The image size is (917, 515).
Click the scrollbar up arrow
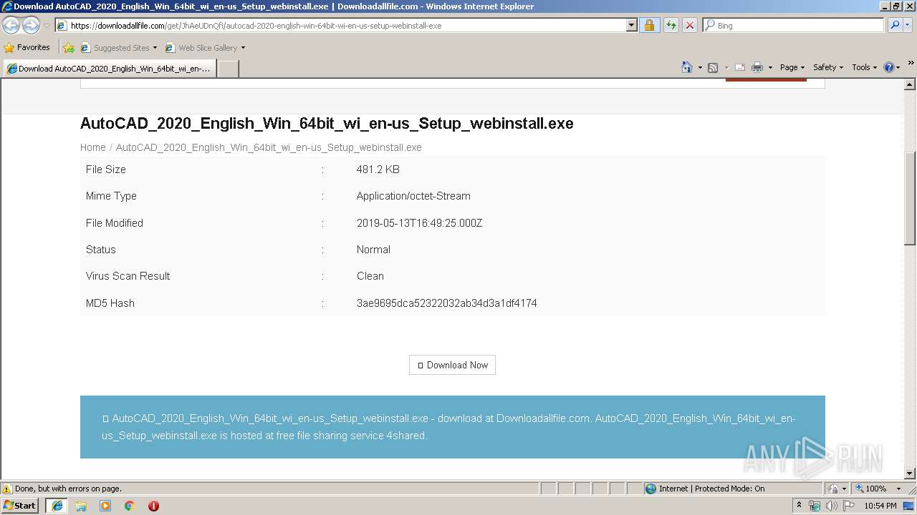[x=911, y=84]
